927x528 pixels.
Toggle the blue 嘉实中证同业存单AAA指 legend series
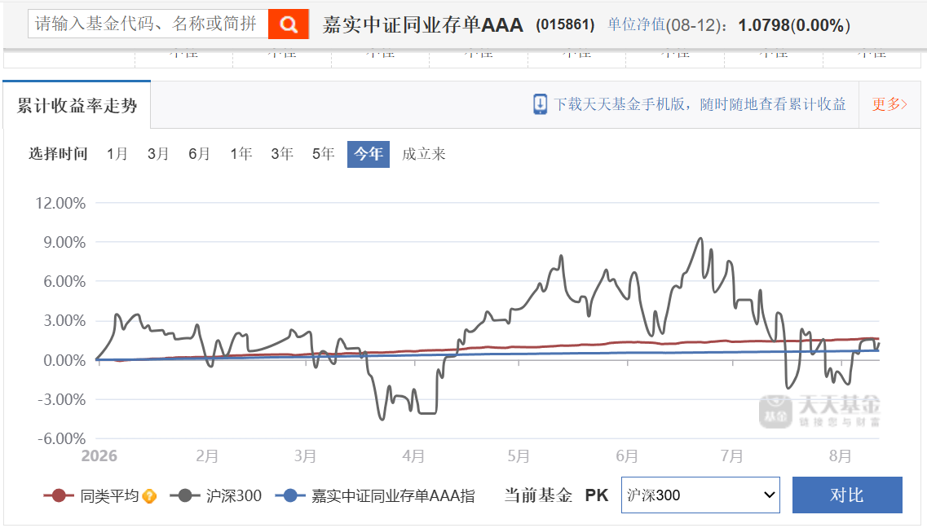pos(375,495)
